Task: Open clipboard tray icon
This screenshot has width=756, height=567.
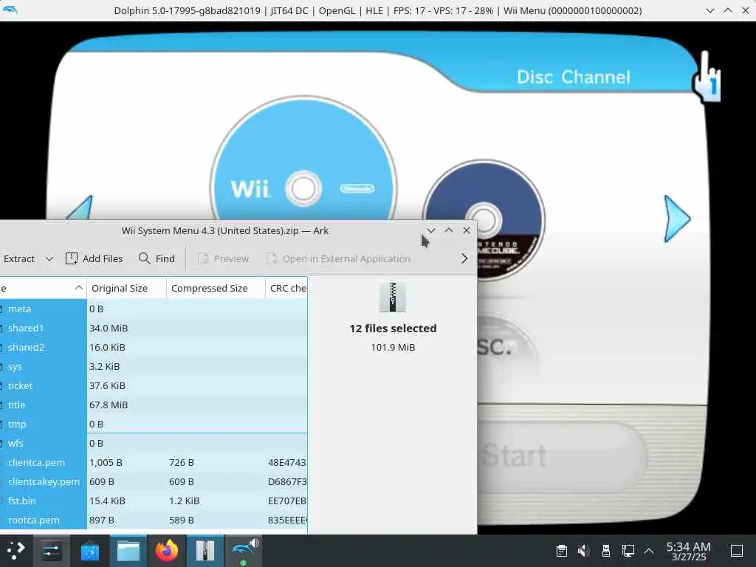Action: 561,551
